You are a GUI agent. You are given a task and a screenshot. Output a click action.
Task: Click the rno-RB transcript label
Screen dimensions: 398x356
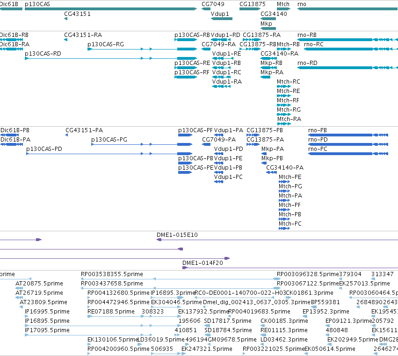tap(307, 35)
